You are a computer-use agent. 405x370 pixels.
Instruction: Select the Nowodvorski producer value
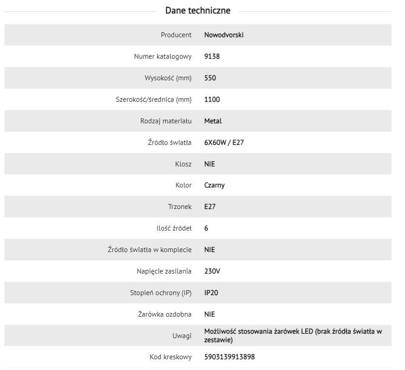(224, 35)
